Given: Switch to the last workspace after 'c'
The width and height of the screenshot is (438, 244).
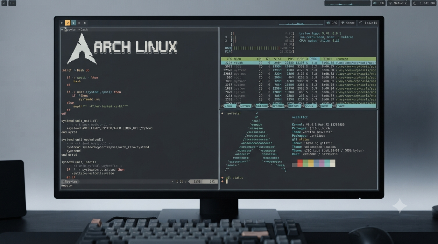Looking at the screenshot, I should tap(85, 23).
